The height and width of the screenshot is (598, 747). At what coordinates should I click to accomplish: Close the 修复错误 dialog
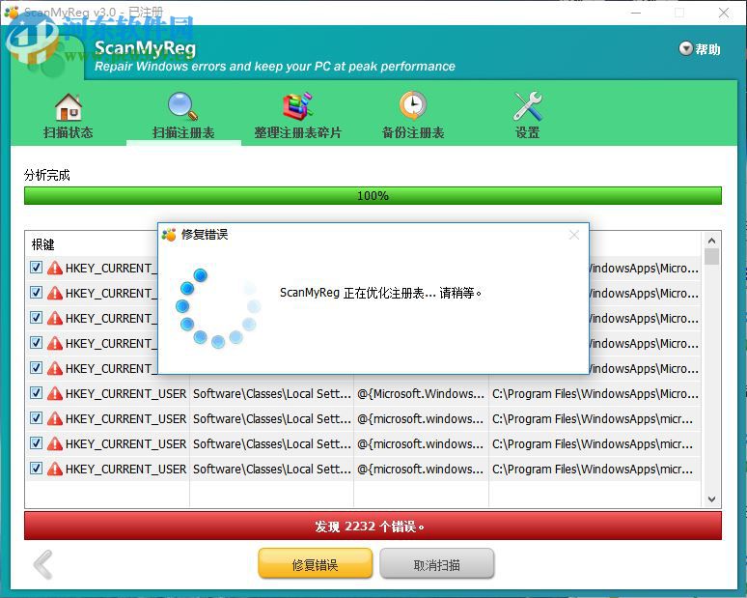pyautogui.click(x=574, y=235)
